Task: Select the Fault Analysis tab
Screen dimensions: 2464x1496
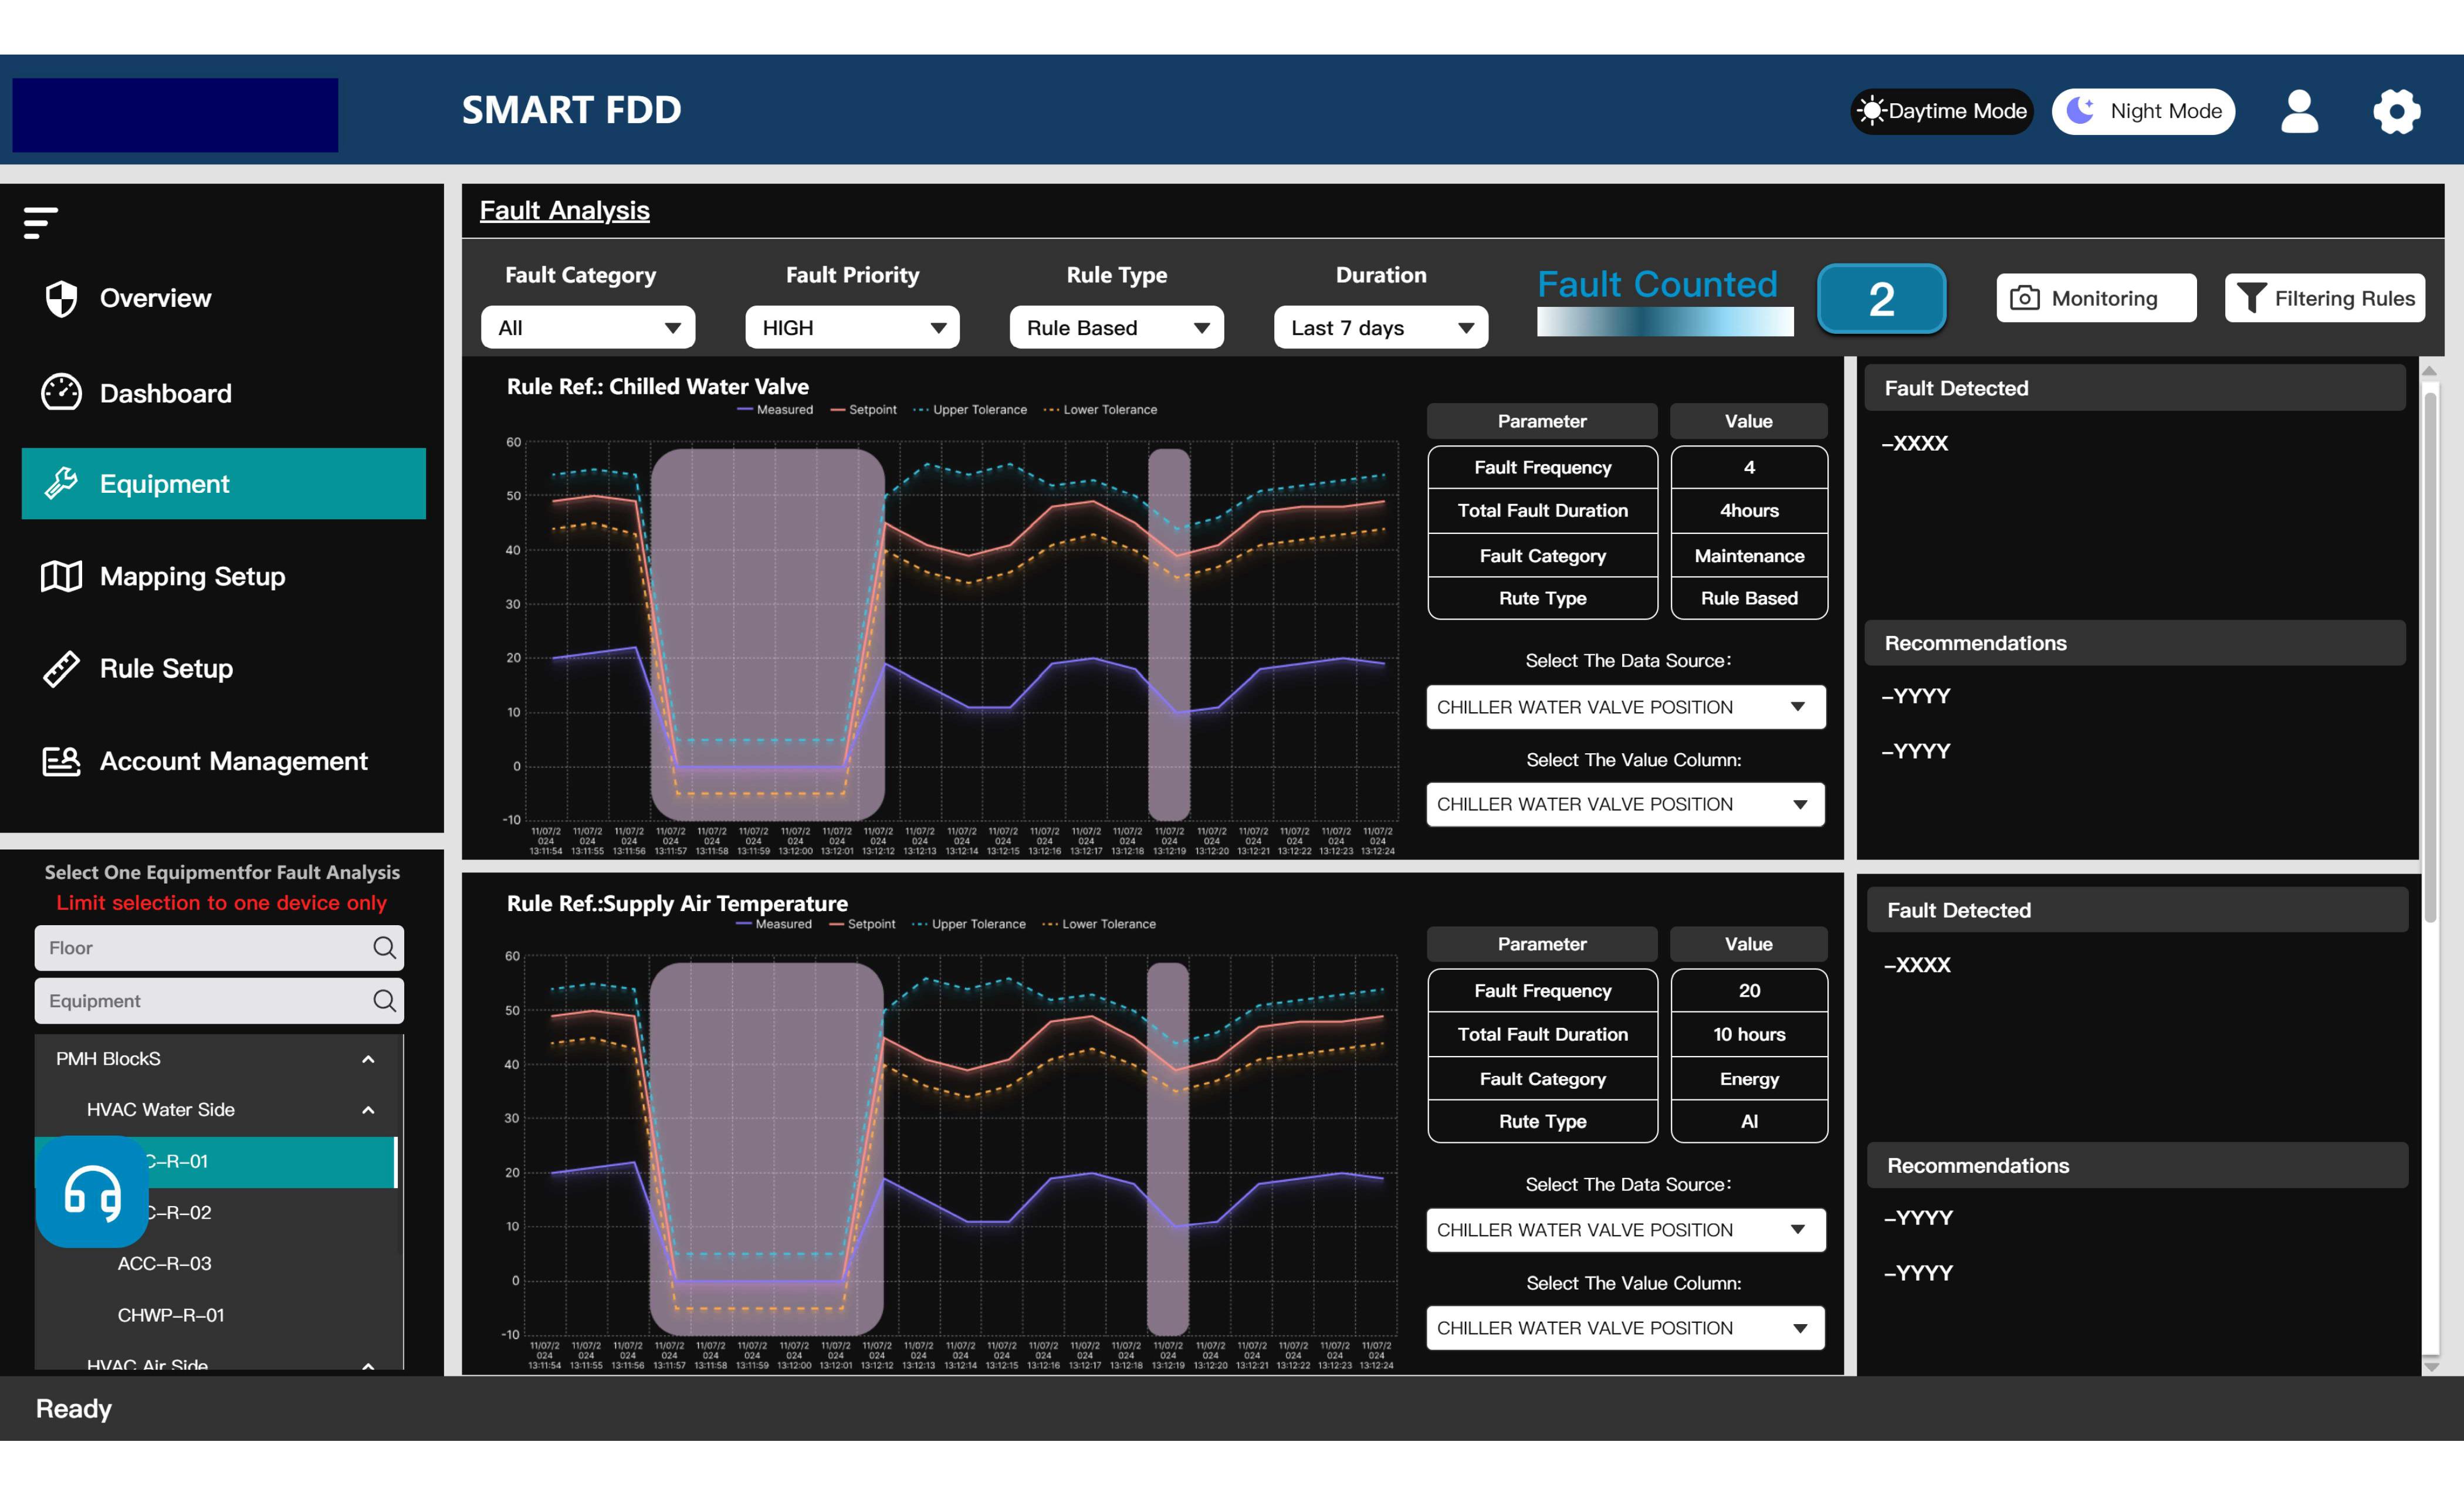Action: (565, 210)
